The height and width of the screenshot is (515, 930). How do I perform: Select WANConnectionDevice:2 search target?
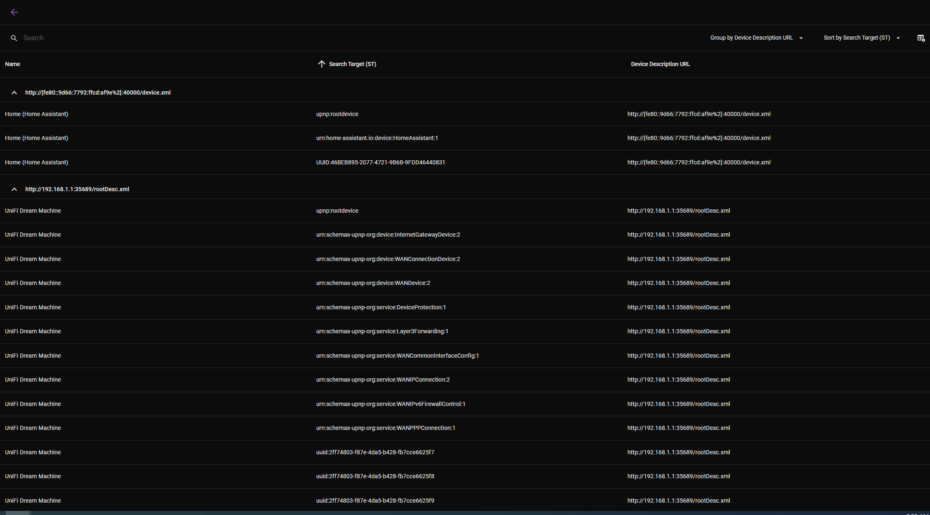[x=388, y=259]
